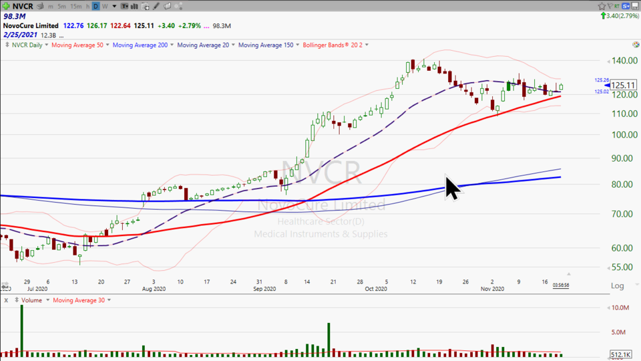The height and width of the screenshot is (361, 641).
Task: Click the price pane move handle icon
Action: click(7, 45)
